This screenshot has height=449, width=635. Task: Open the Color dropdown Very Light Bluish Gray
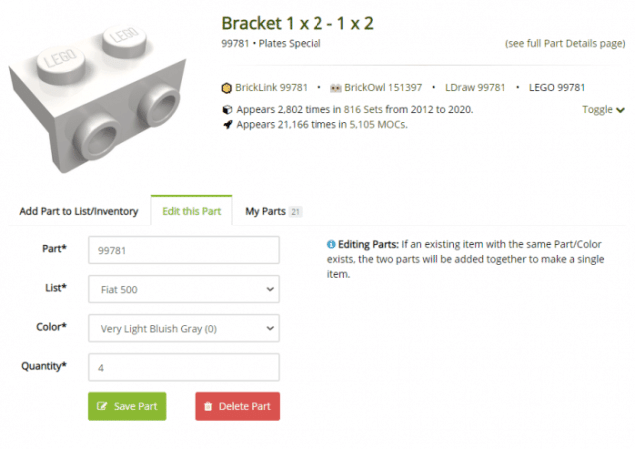coord(184,328)
